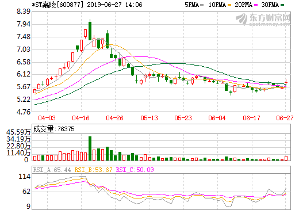Click the gray 5PMA legend color swatch
Screen dimensions: 299x210
(202, 5)
